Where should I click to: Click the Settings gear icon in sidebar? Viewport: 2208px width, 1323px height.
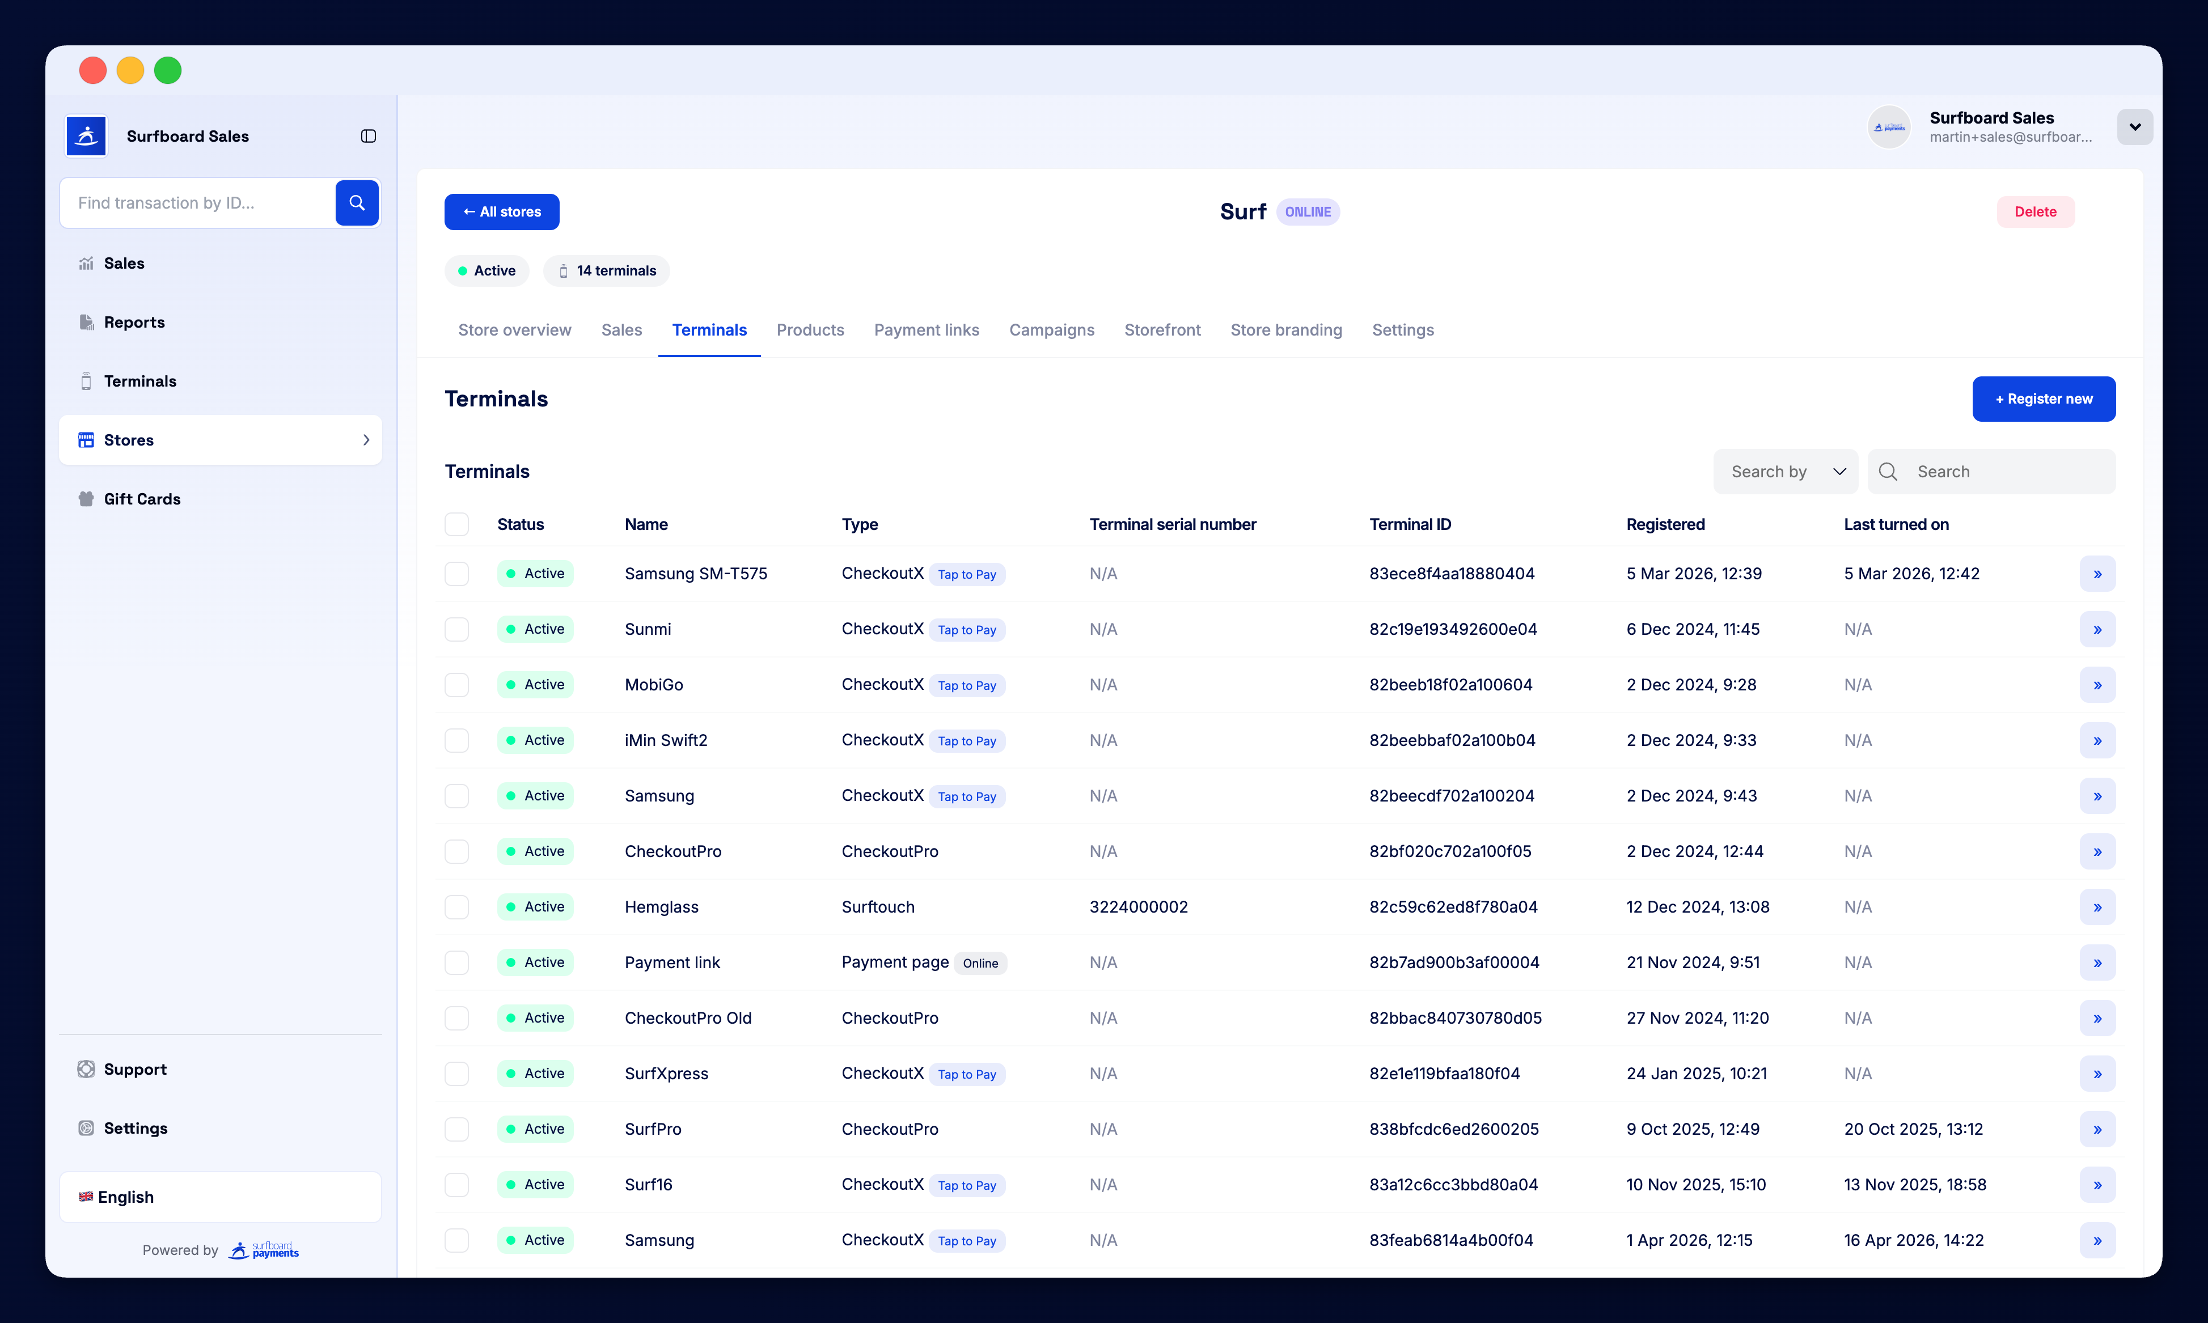pyautogui.click(x=86, y=1128)
